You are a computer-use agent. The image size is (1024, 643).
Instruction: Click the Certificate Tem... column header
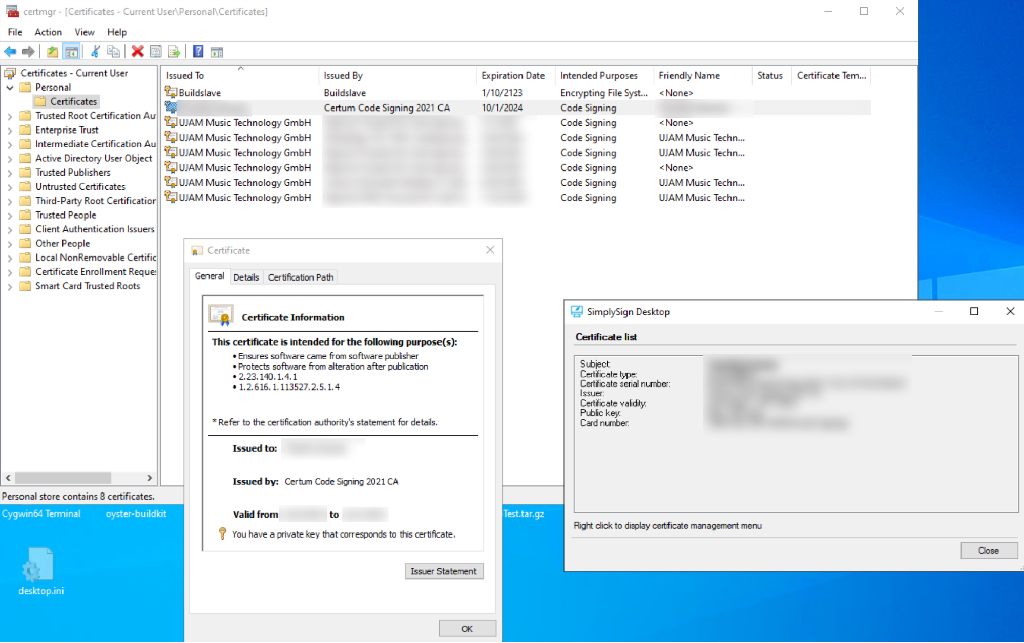coord(831,75)
